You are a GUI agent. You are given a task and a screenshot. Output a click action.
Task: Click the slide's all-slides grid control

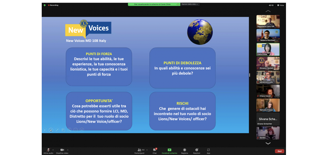click(63, 130)
